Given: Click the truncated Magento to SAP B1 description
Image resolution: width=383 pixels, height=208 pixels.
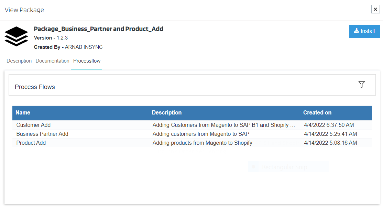Looking at the screenshot, I should pos(224,125).
